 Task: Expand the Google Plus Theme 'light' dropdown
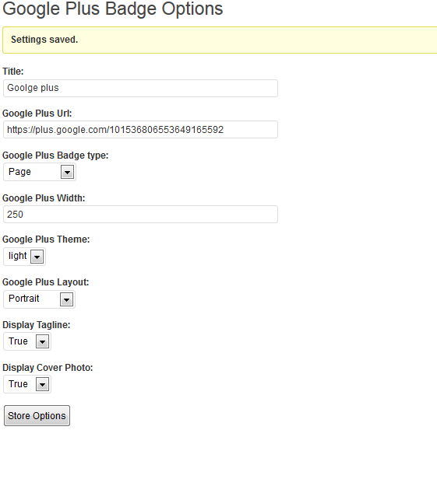pos(24,257)
